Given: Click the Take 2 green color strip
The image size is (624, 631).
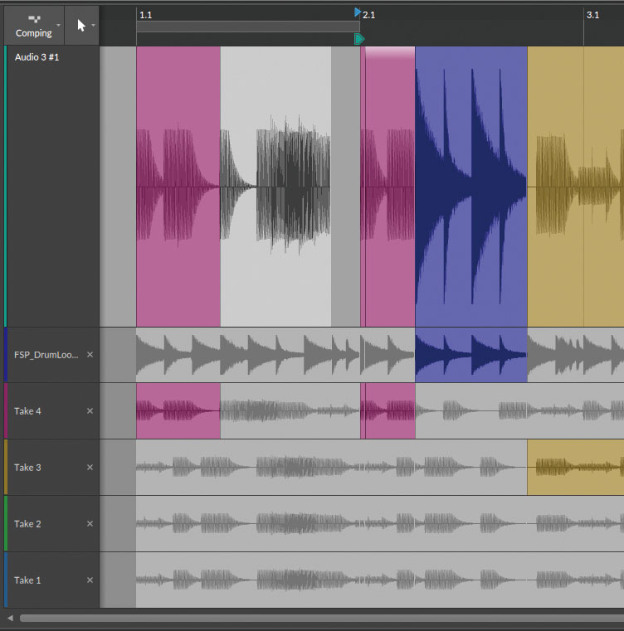Looking at the screenshot, I should [6, 523].
